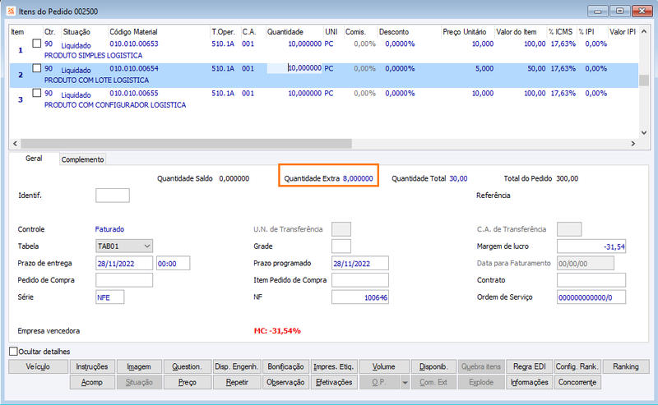Image resolution: width=658 pixels, height=405 pixels.
Task: Select the Geral tab
Action: [x=34, y=159]
